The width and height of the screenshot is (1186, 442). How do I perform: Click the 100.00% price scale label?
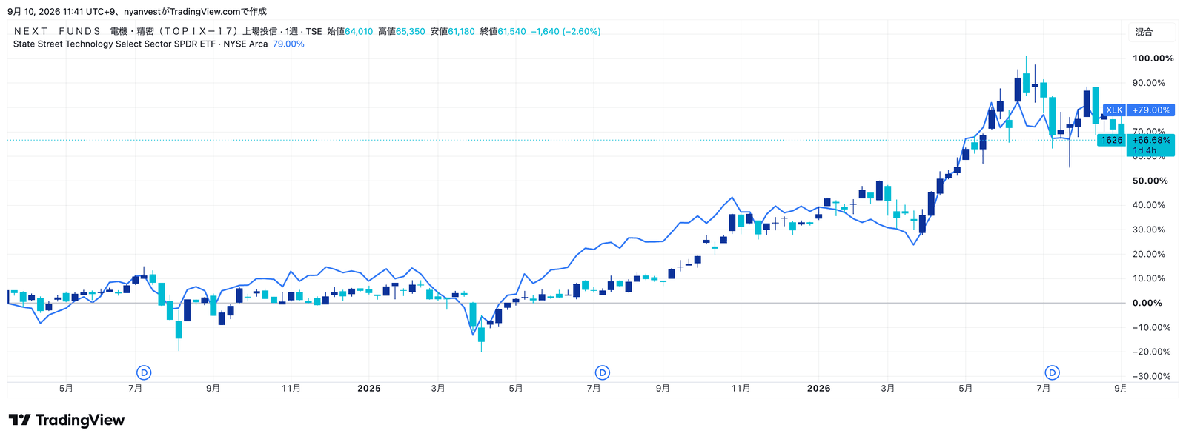click(x=1153, y=58)
